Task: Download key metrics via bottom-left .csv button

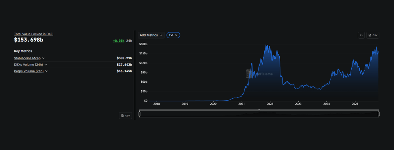Action: coord(125,116)
